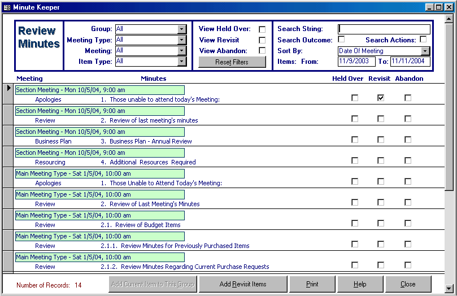Check the View Abandon filter checkbox
457x296 pixels.
[262, 51]
